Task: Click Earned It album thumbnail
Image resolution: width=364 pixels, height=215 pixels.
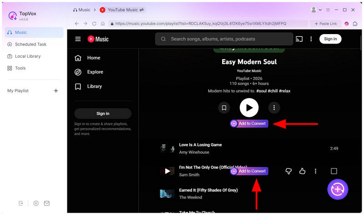Action: coord(167,194)
